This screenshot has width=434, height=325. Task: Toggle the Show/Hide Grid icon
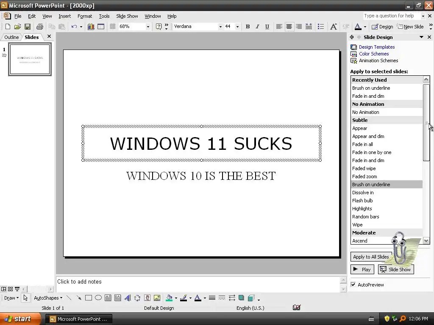[112, 27]
